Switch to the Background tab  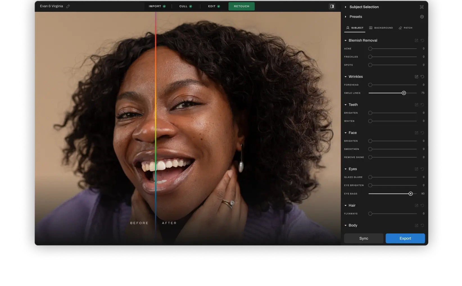click(381, 28)
